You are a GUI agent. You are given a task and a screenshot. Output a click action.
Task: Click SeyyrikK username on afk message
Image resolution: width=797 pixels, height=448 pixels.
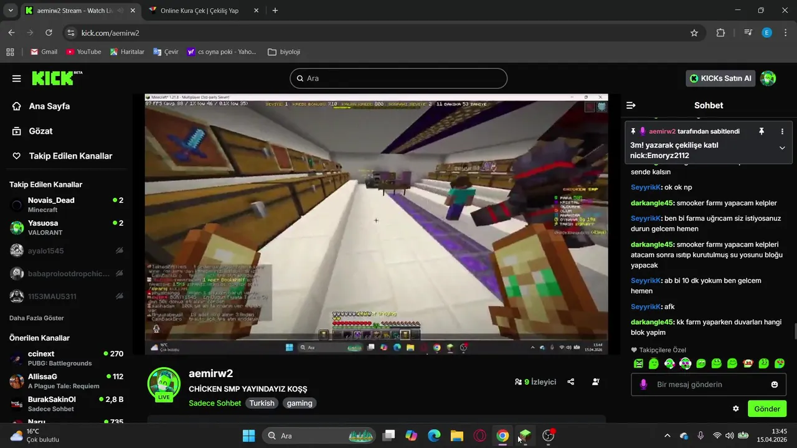645,307
